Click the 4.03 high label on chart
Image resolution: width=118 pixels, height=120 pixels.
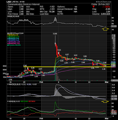point(76,55)
